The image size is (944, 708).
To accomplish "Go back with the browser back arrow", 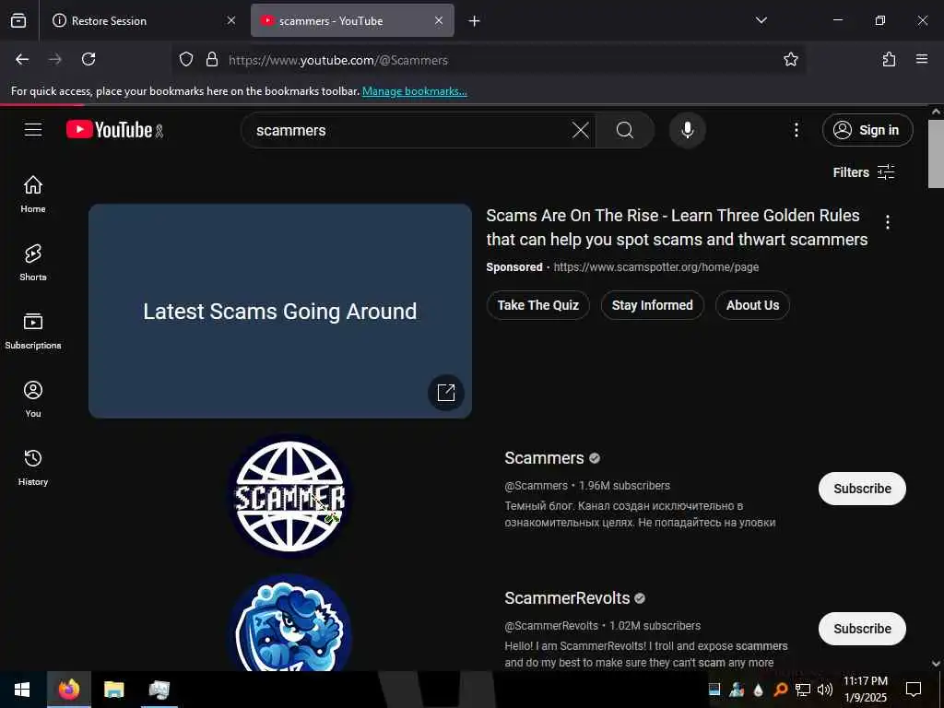I will 22,59.
